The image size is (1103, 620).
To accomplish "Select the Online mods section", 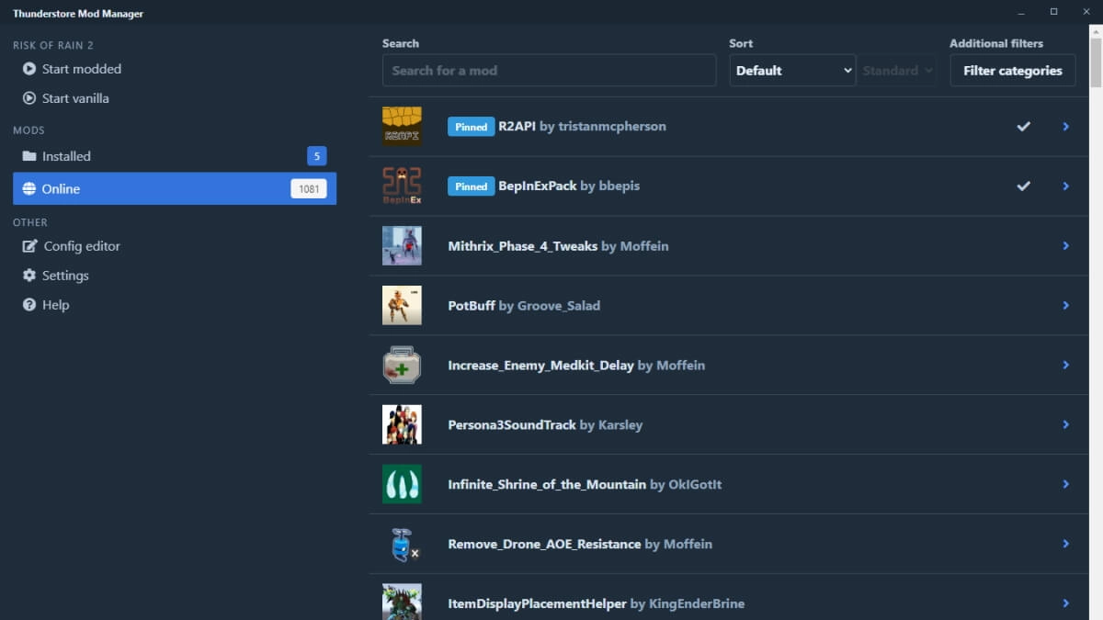I will pos(175,188).
